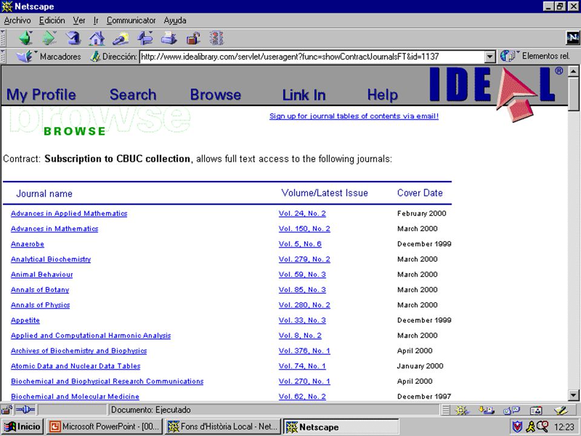Open the Inicio start button
This screenshot has height=436, width=581.
pyautogui.click(x=22, y=427)
